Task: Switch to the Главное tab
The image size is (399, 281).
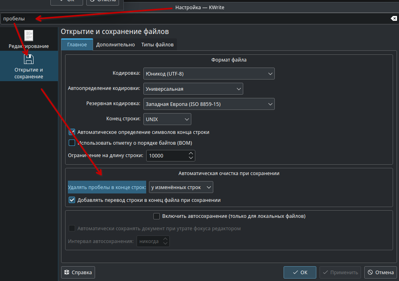Action: 77,45
